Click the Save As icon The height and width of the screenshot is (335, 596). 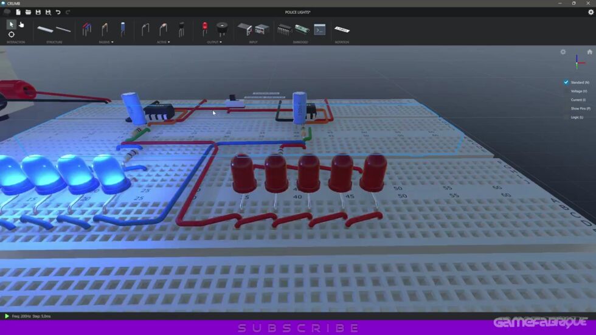[48, 12]
